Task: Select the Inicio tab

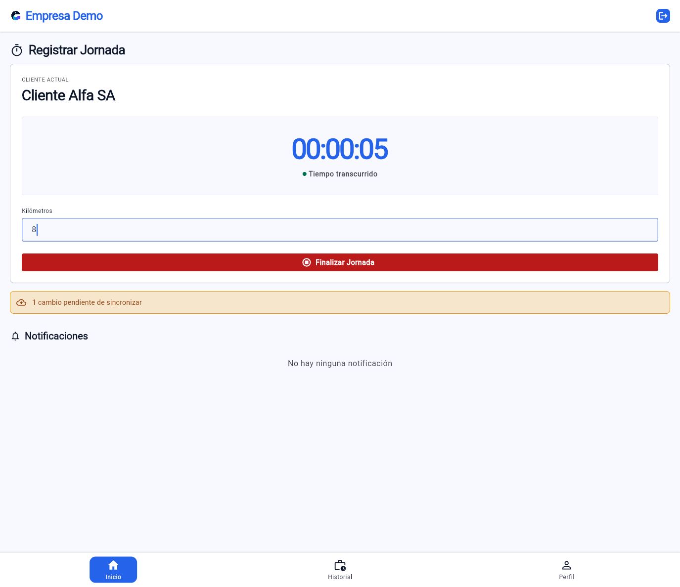Action: click(x=113, y=570)
